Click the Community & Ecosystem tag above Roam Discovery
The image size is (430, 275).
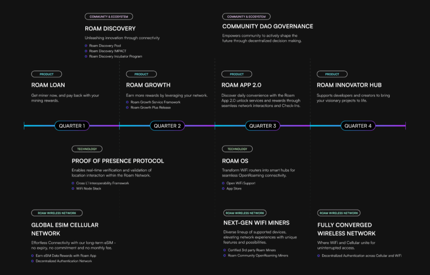pos(109,17)
